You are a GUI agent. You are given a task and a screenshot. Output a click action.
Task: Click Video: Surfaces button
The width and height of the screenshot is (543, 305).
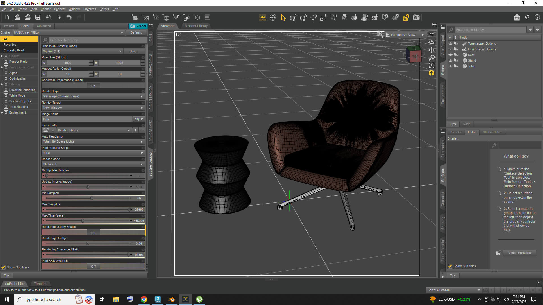pos(520,253)
